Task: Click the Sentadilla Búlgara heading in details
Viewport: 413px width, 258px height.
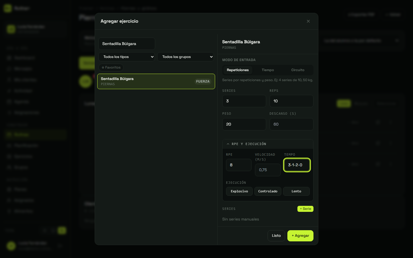Action: 241,42
